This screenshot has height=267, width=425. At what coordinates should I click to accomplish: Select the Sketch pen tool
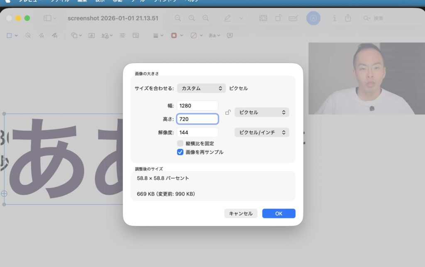coord(41,36)
